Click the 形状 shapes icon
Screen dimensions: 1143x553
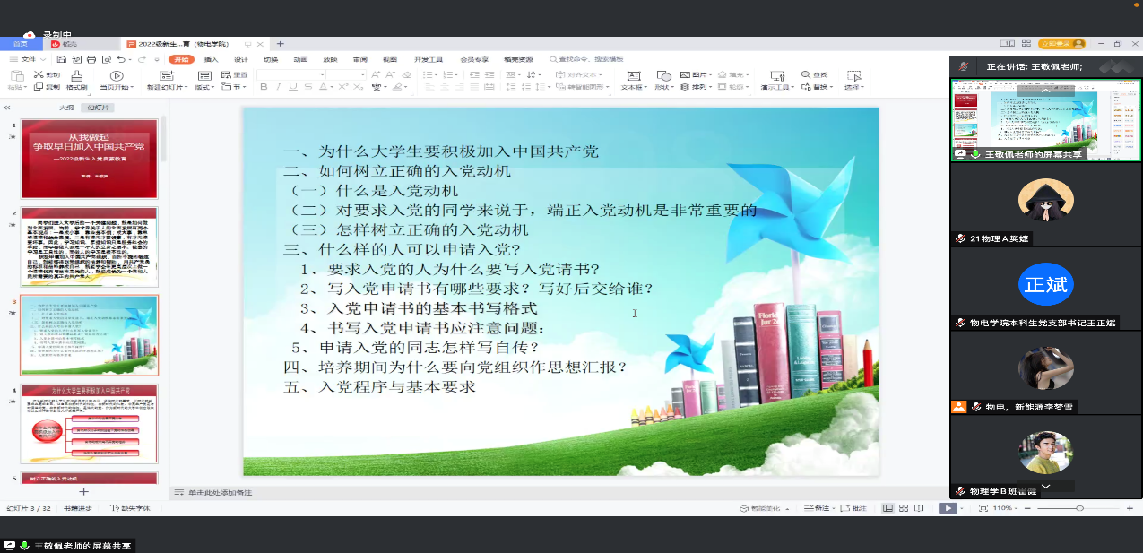(x=663, y=76)
